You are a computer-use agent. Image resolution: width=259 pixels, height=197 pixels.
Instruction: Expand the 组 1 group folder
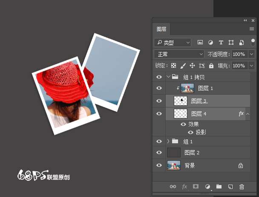tap(168, 141)
